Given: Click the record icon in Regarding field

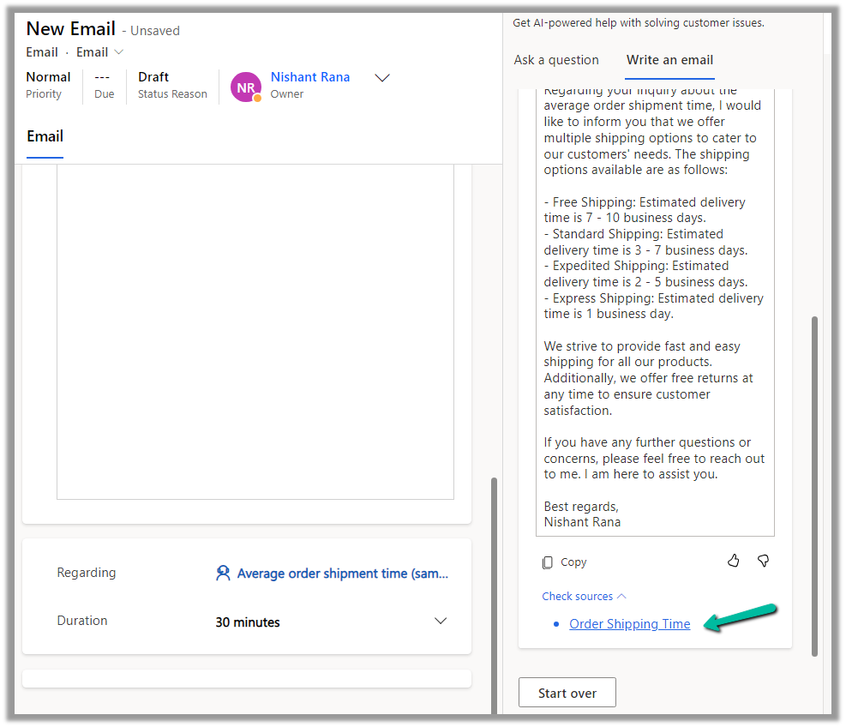Looking at the screenshot, I should click(223, 574).
